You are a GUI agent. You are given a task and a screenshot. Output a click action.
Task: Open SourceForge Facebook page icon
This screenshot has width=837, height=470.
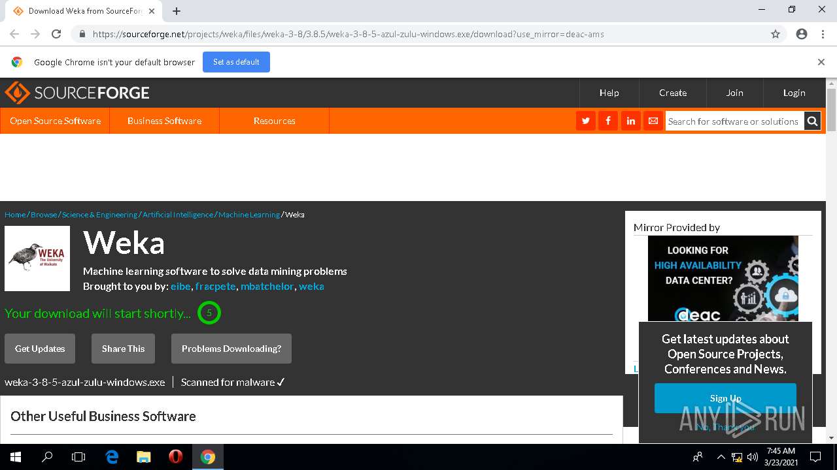point(608,121)
